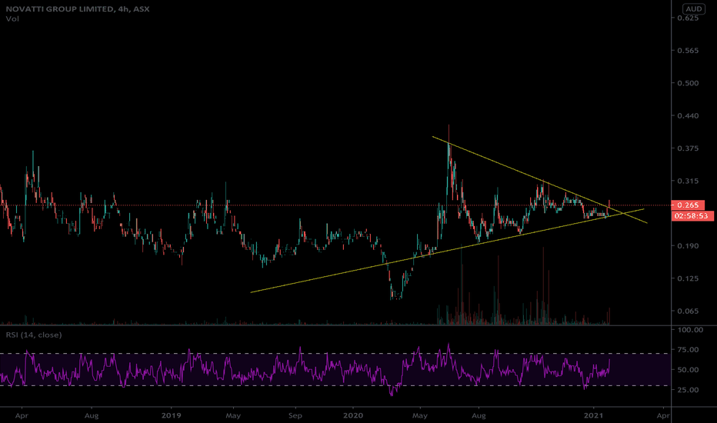The width and height of the screenshot is (717, 423).
Task: Click the 75.00 RSI axis value
Action: [688, 349]
